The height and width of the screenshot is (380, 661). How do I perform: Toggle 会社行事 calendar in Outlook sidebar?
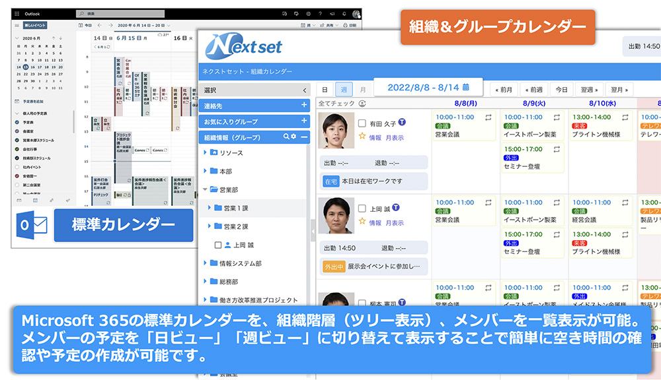17,149
